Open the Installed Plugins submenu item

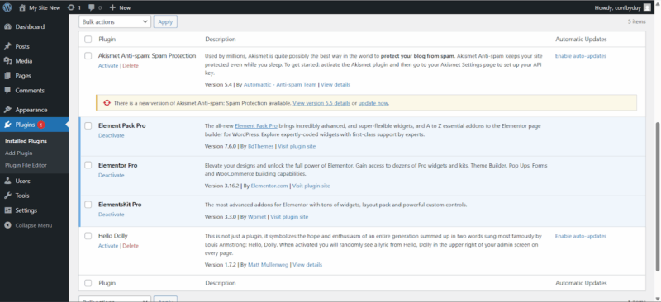[26, 141]
